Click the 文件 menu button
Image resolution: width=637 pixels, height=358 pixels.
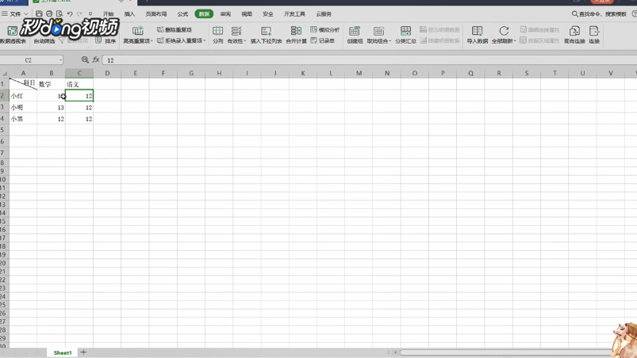(x=15, y=13)
